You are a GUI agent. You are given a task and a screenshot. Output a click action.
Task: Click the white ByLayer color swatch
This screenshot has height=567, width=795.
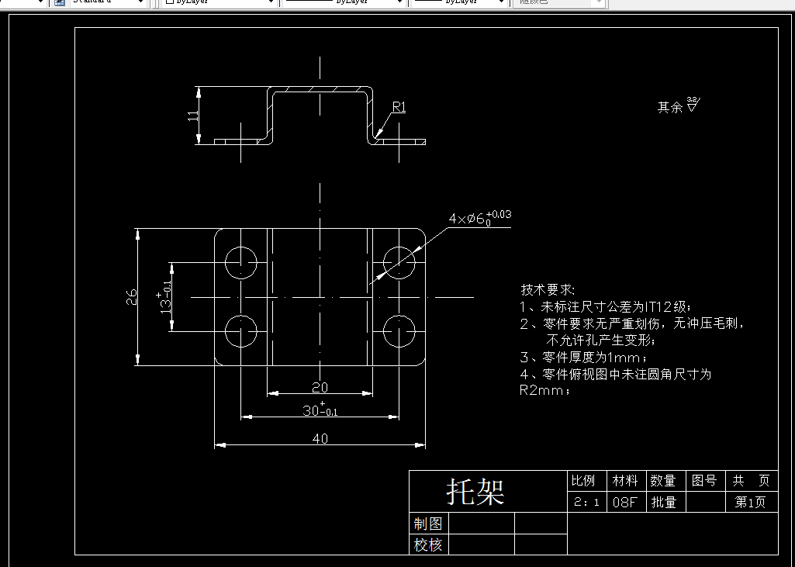pyautogui.click(x=169, y=4)
